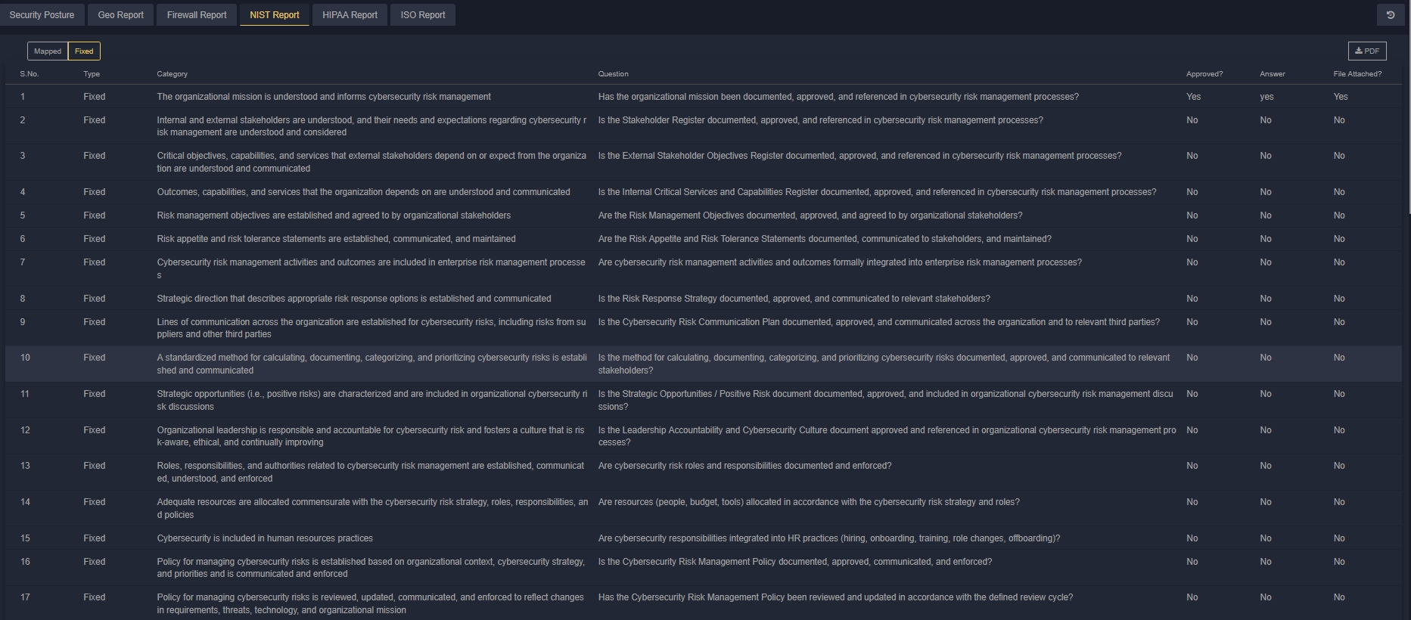This screenshot has height=620, width=1411.
Task: Click 'Risk management objectives are established' category
Action: [x=334, y=215]
